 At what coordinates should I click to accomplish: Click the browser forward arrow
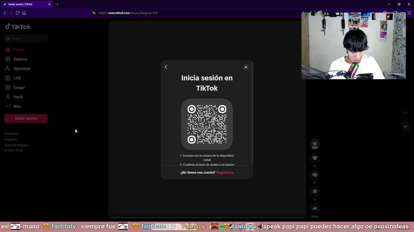(11, 13)
